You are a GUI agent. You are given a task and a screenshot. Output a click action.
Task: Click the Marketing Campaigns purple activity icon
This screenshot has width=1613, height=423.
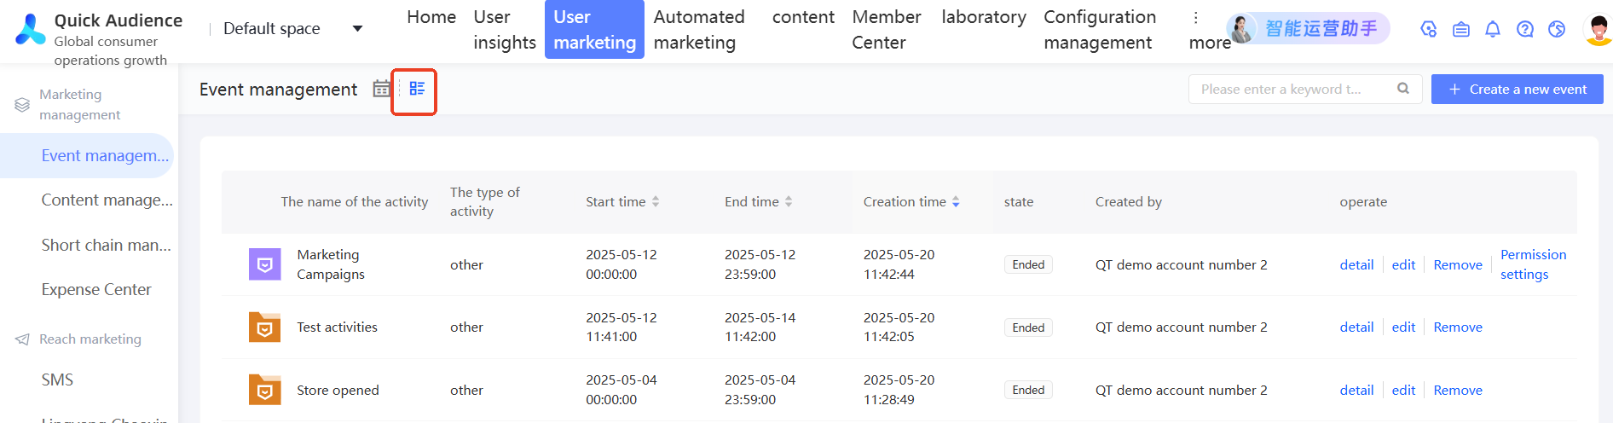(x=264, y=264)
